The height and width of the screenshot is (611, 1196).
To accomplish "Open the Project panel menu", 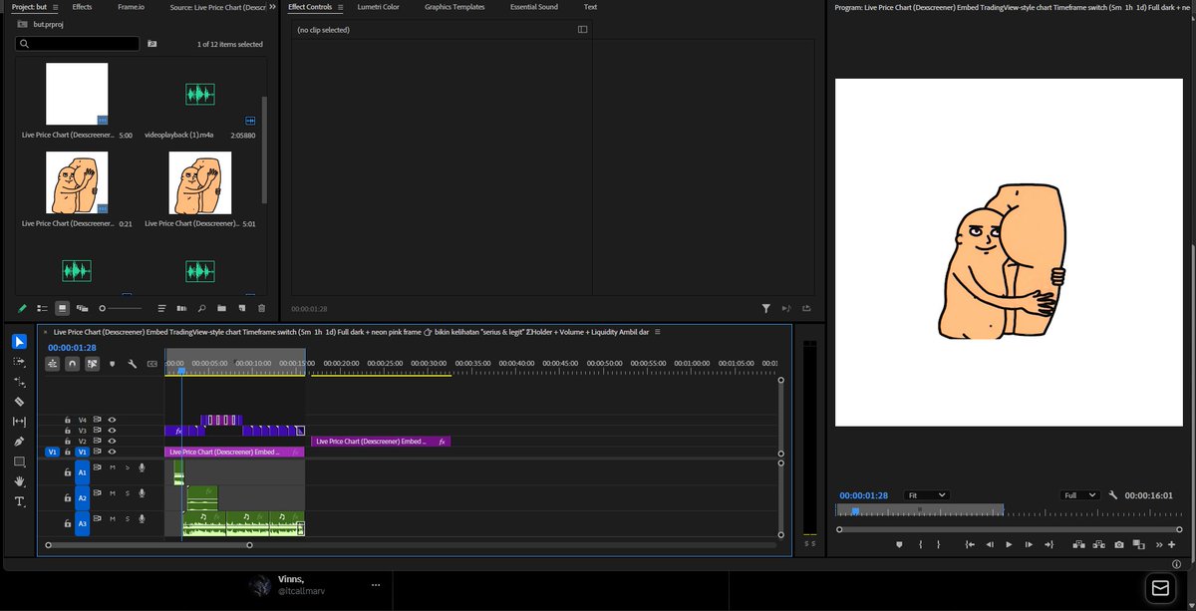I will pos(57,7).
